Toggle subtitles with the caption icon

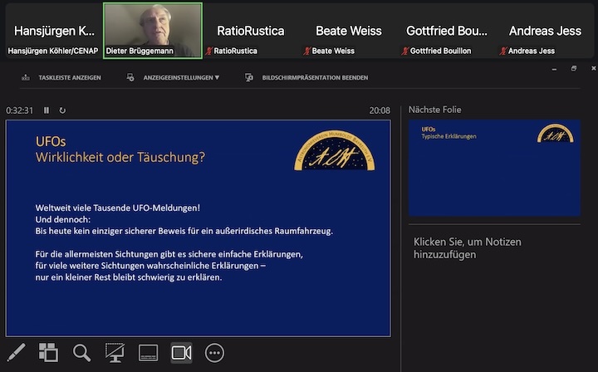point(148,352)
